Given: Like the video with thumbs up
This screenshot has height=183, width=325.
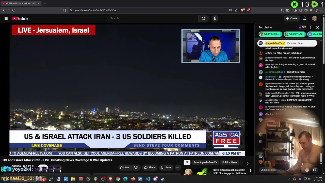Looking at the screenshot, I should click(125, 167).
